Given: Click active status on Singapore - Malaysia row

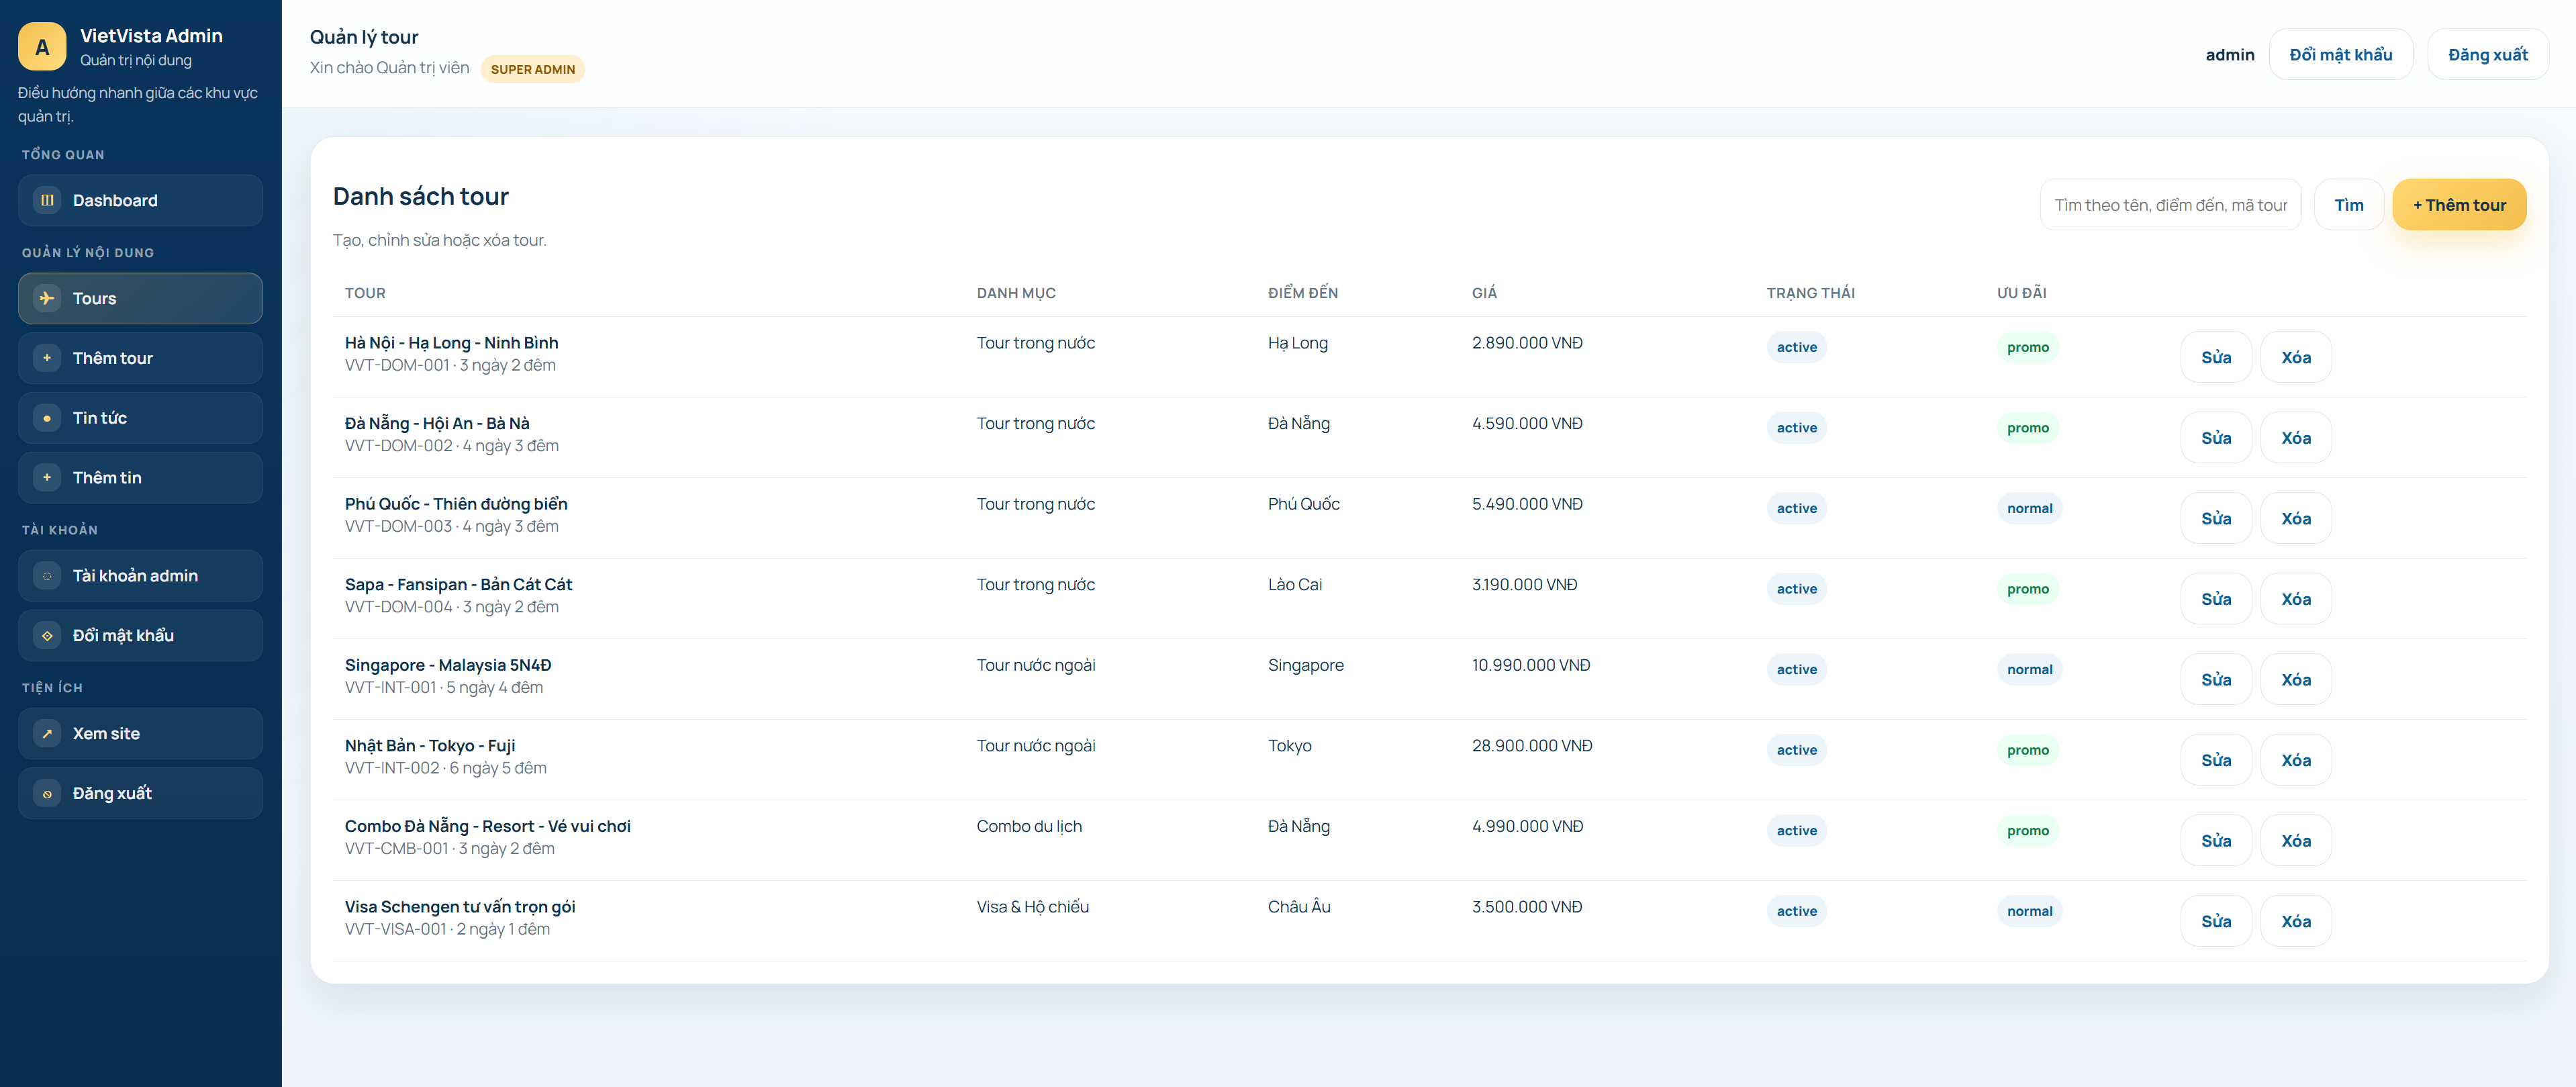Looking at the screenshot, I should click(1796, 669).
